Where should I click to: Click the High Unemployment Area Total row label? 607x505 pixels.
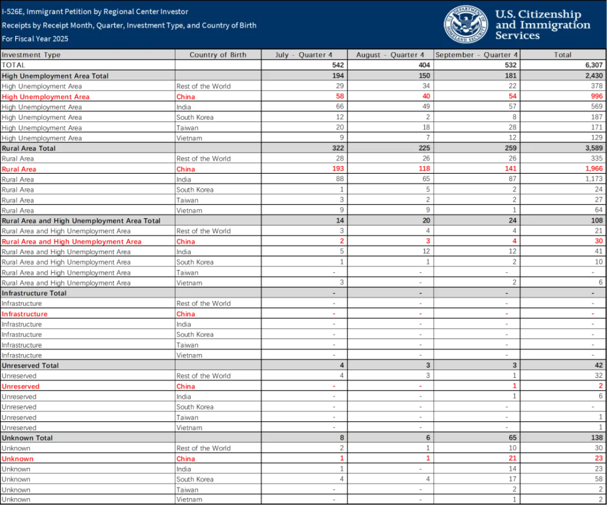pos(55,76)
